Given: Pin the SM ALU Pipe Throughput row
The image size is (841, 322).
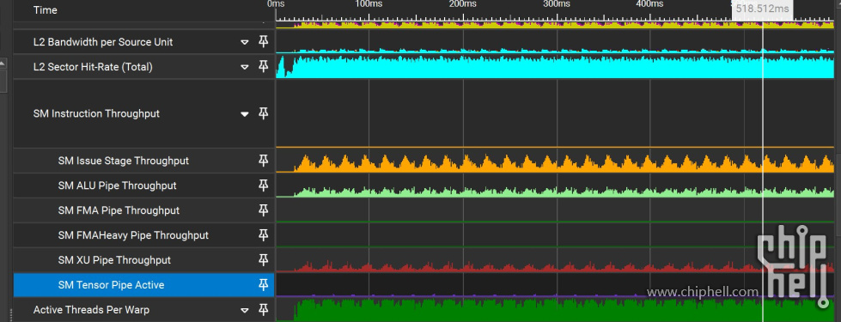Looking at the screenshot, I should (264, 185).
